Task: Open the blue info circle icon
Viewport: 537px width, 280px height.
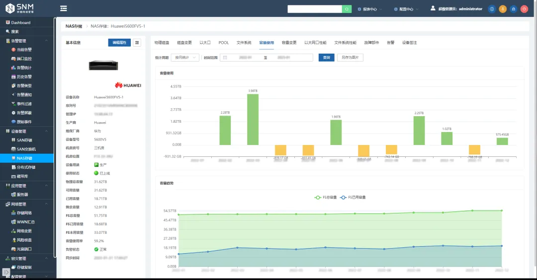Action: point(492,9)
